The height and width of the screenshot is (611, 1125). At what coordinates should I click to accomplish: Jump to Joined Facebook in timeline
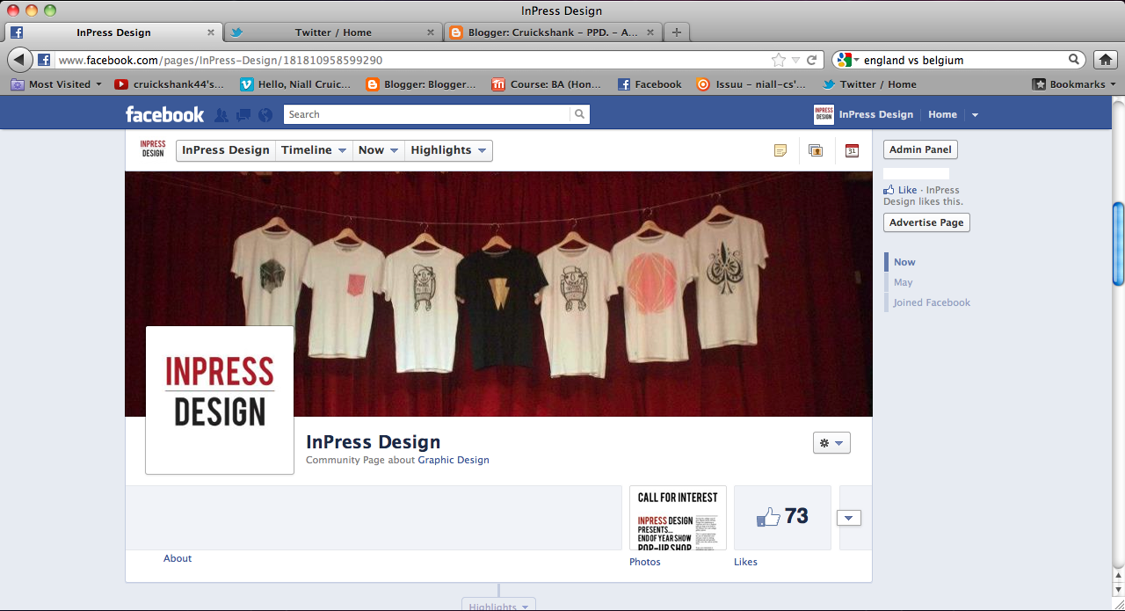tap(932, 302)
